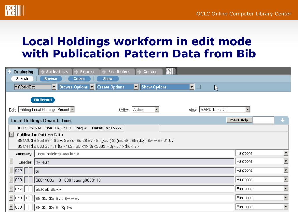Open Functions dropdown for 863 row
Screen dimensions: 298x224
click(x=262, y=207)
